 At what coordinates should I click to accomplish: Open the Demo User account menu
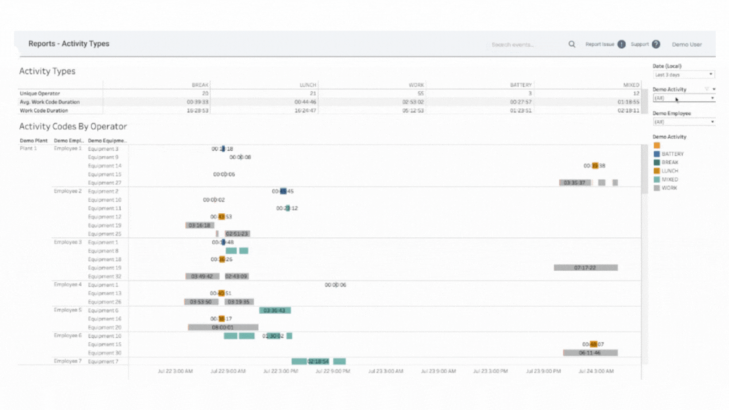click(x=687, y=44)
